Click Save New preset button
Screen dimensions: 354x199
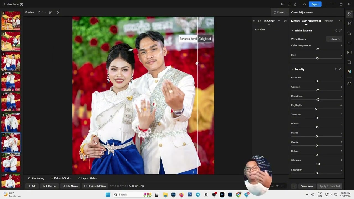[307, 186]
